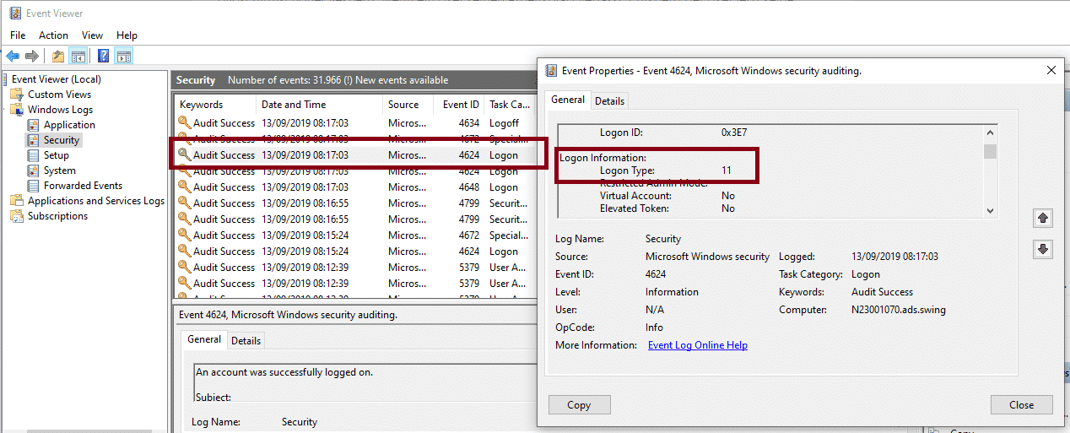Image resolution: width=1070 pixels, height=433 pixels.
Task: Toggle the Show/Hide Console Tree icon
Action: (78, 57)
